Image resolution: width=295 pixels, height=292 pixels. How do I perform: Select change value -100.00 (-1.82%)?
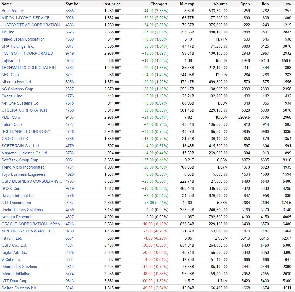[x=154, y=281]
